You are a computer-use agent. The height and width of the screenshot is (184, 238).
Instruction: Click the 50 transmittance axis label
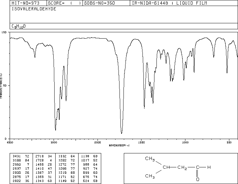point(5,86)
